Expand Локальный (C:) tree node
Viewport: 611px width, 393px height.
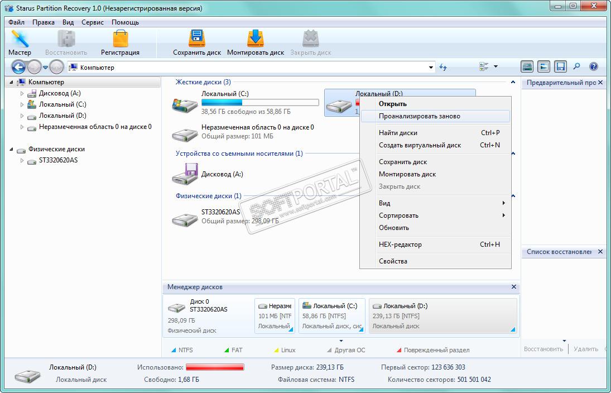click(22, 104)
